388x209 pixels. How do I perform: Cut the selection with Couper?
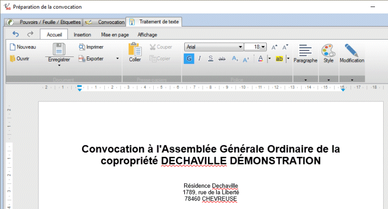[x=161, y=47]
